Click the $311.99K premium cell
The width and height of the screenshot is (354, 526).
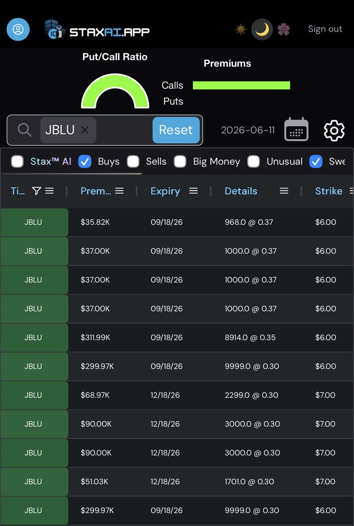(96, 338)
